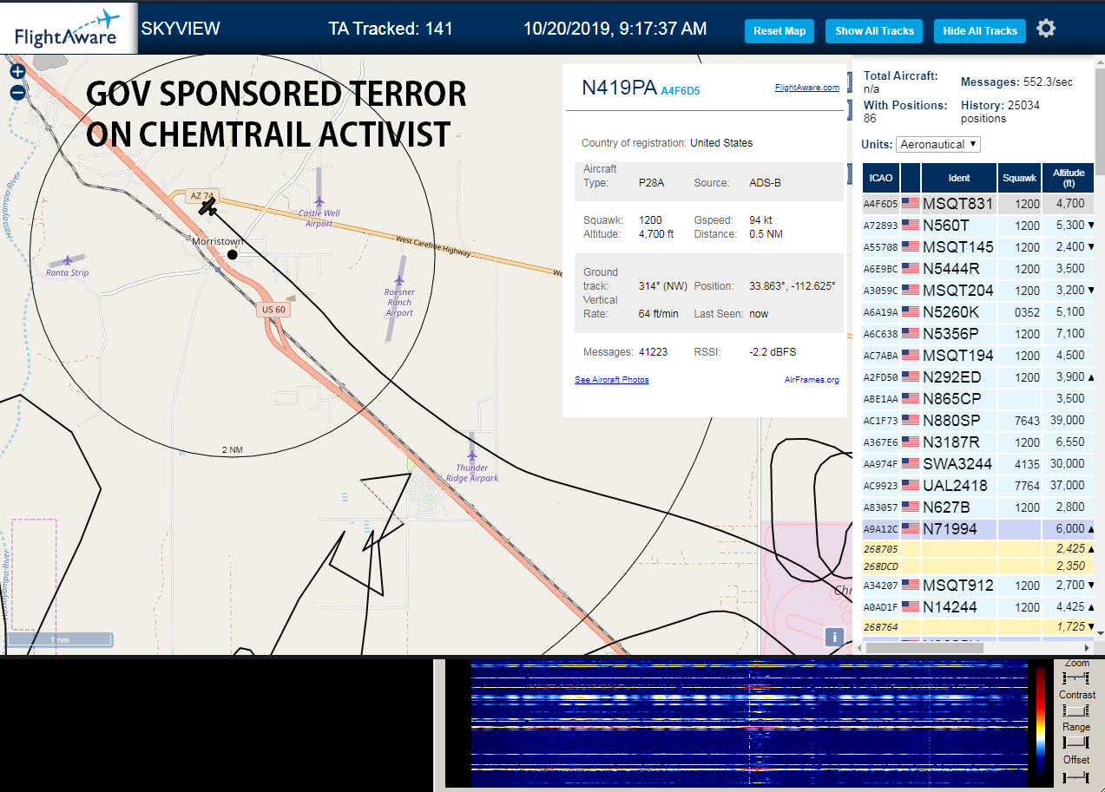Click the US flag in UAL2418 row
Screen dimensions: 1105x792
click(911, 486)
